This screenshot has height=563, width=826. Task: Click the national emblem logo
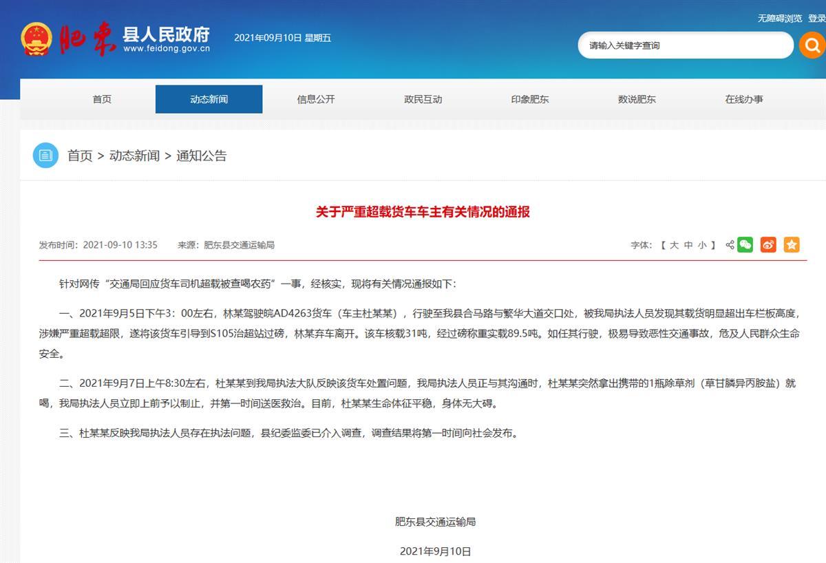pos(36,39)
